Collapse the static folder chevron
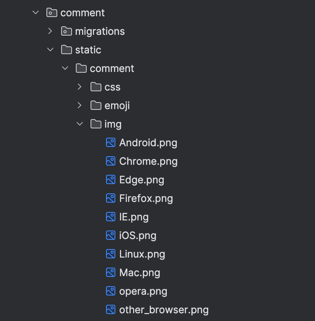 click(x=50, y=50)
